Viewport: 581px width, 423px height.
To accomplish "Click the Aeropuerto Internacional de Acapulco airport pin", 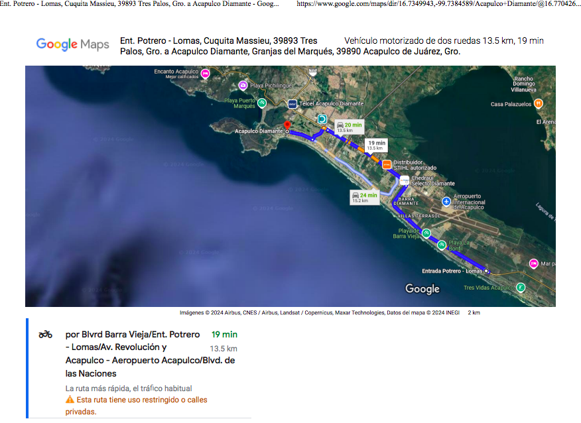I will coord(446,202).
